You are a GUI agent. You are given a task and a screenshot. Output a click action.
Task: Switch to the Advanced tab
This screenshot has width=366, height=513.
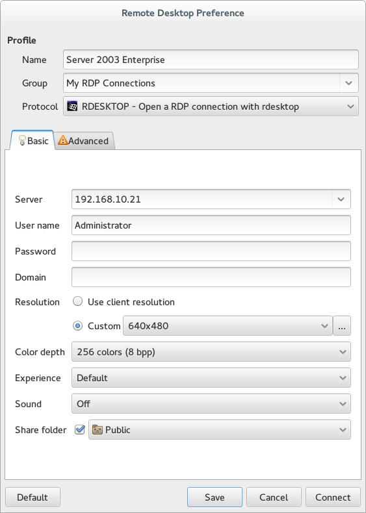(x=84, y=141)
